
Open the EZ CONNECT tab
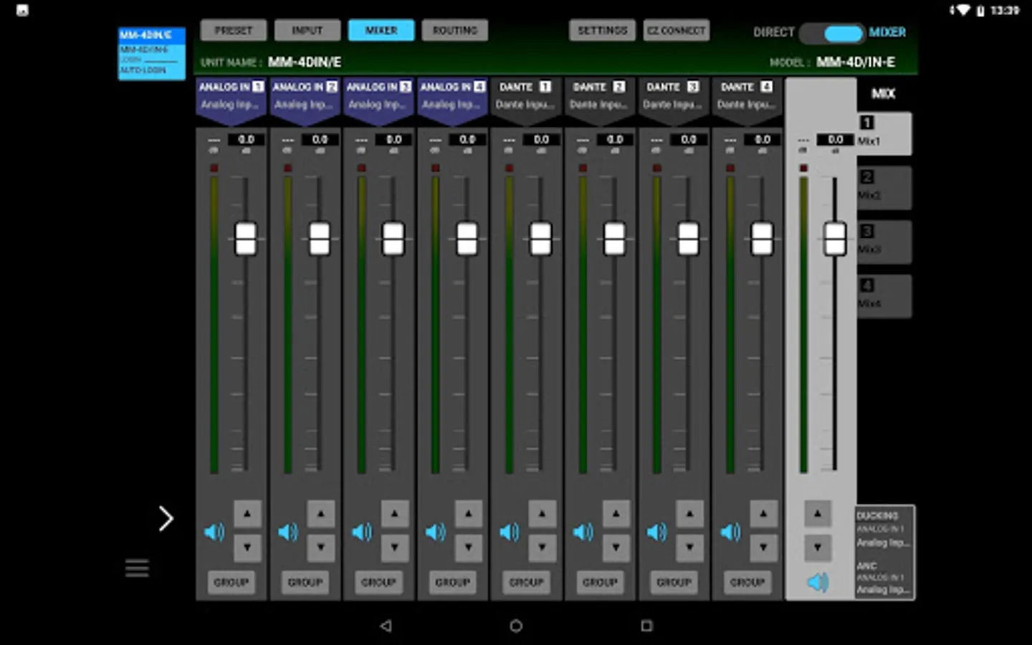click(x=677, y=30)
